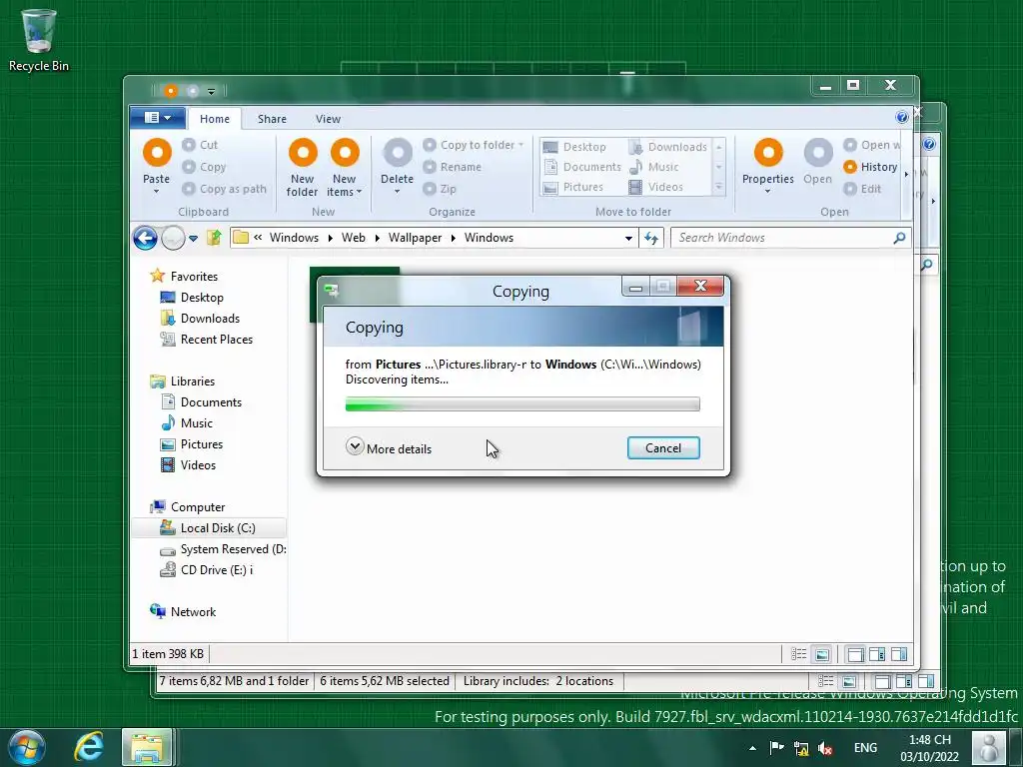Click the refresh icon beside address bar

click(x=651, y=238)
